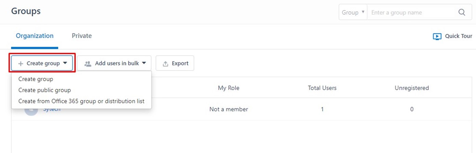Click the search magnifier icon

tap(462, 13)
